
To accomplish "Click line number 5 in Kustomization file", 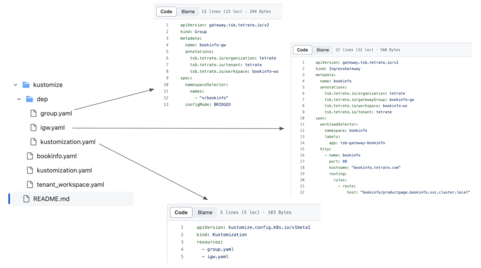I will pos(181,257).
